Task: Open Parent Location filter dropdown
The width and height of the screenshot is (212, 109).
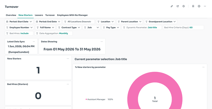Action: pyautogui.click(x=130, y=21)
